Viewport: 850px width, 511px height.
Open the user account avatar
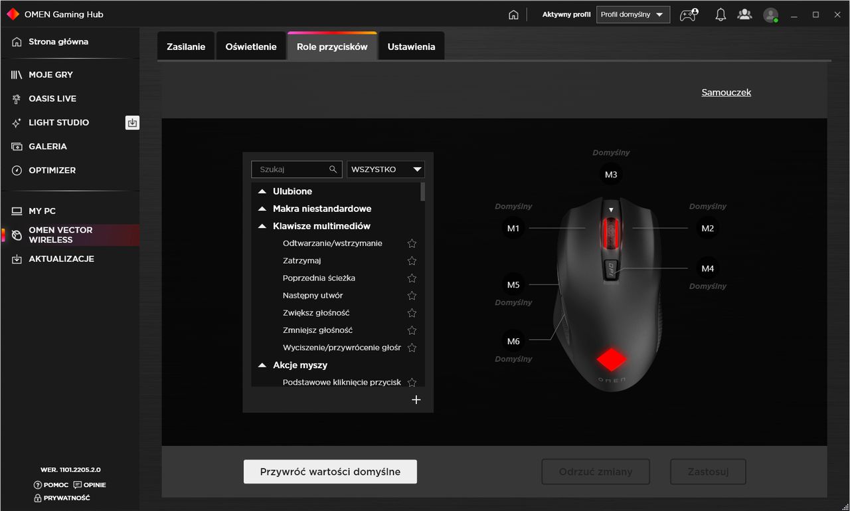pos(770,15)
